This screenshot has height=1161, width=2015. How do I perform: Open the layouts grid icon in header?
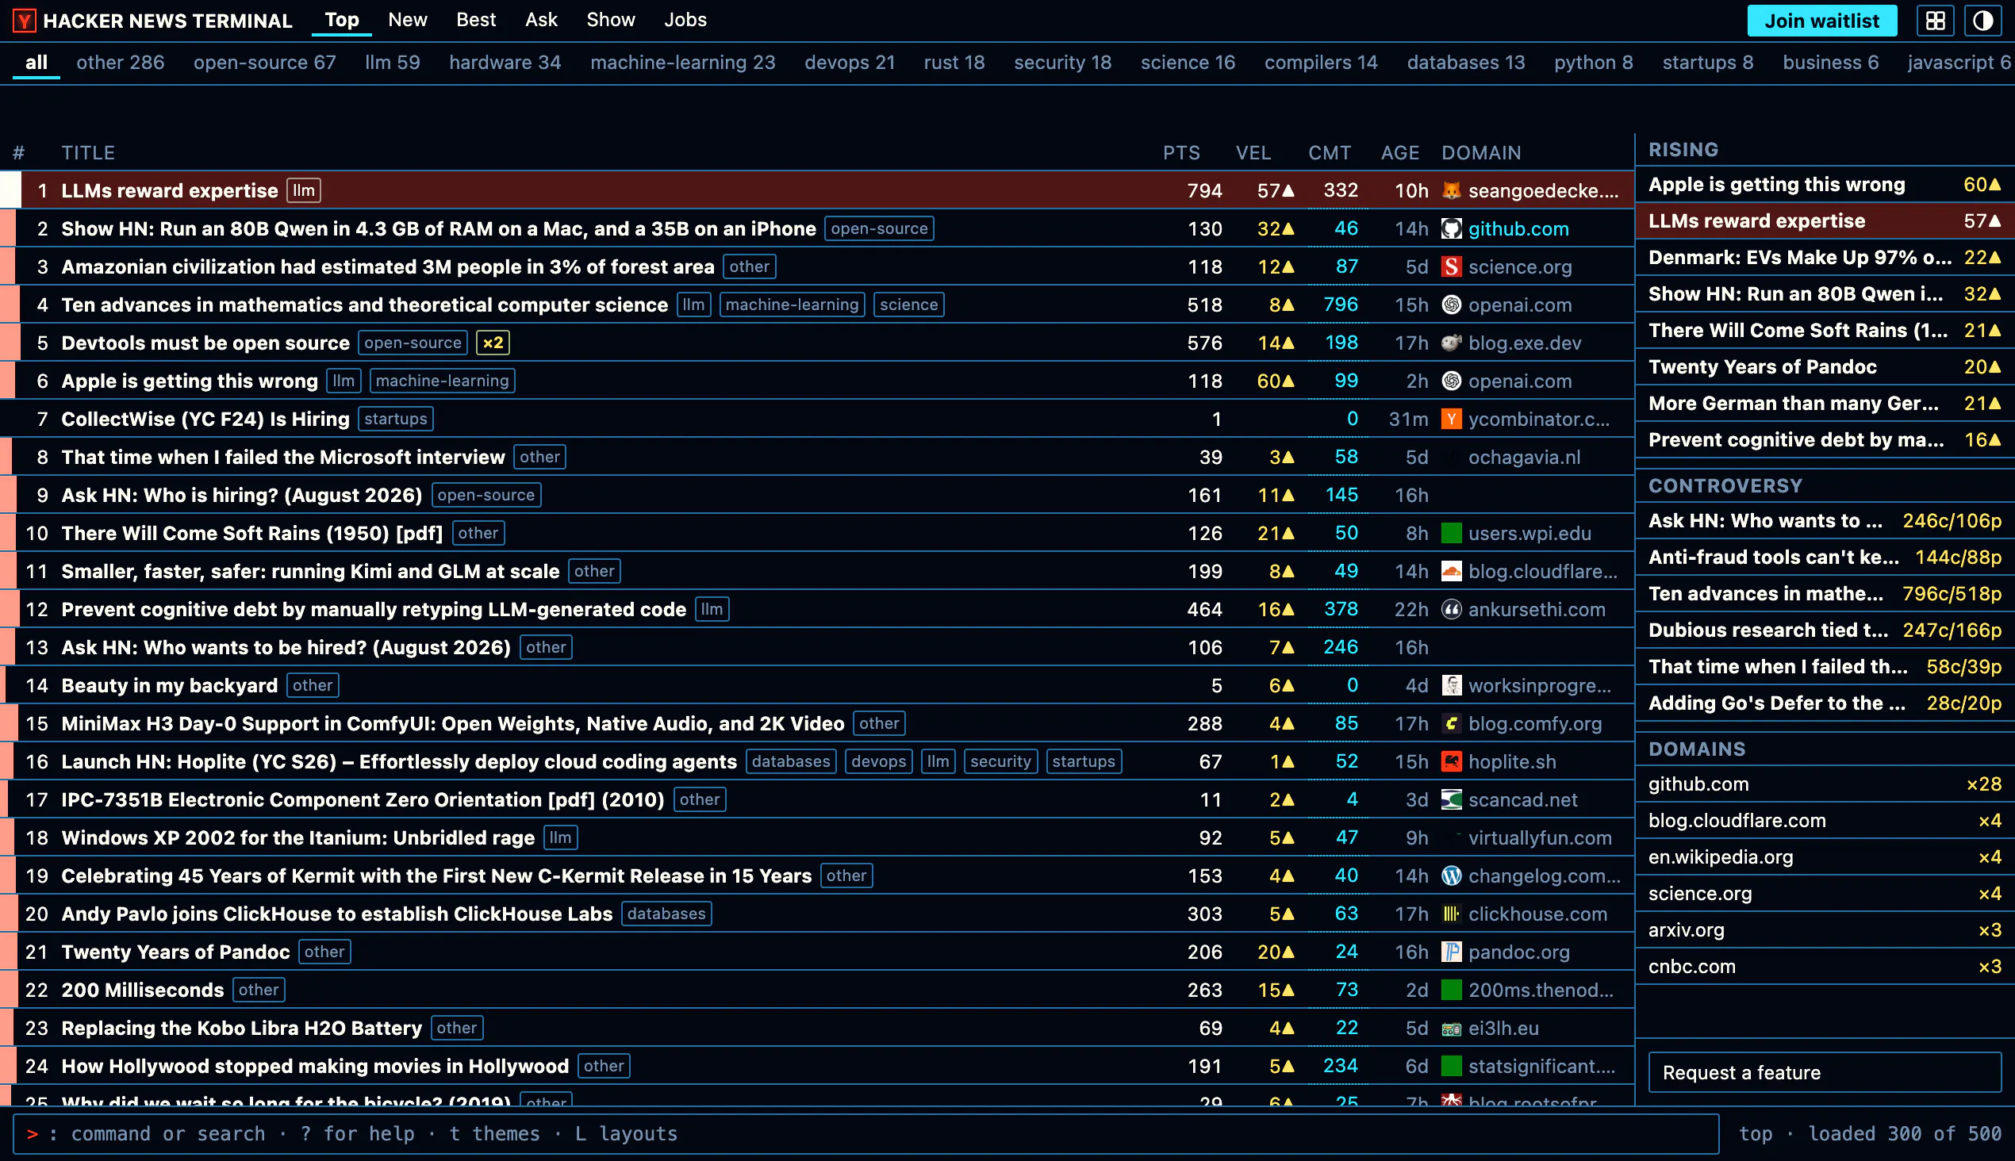(x=1935, y=21)
